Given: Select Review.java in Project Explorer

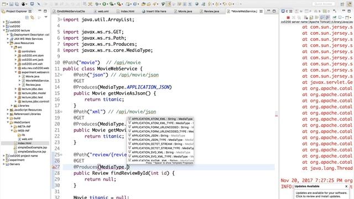Looking at the screenshot, I should [x=33, y=85].
